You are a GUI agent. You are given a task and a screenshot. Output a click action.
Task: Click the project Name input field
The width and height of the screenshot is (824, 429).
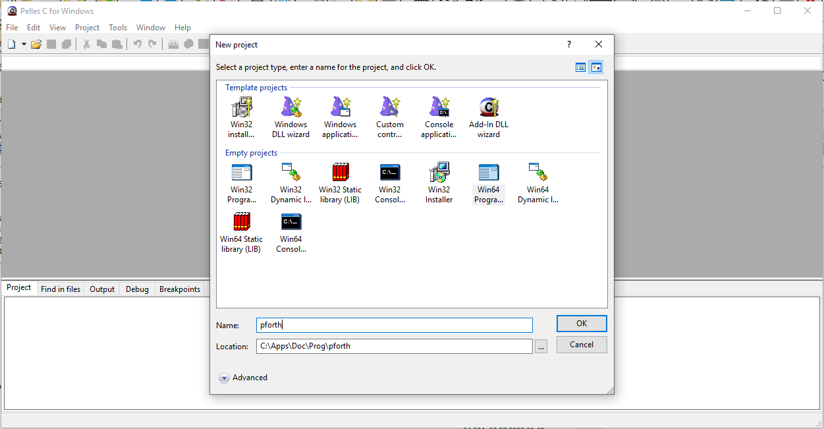pyautogui.click(x=395, y=325)
